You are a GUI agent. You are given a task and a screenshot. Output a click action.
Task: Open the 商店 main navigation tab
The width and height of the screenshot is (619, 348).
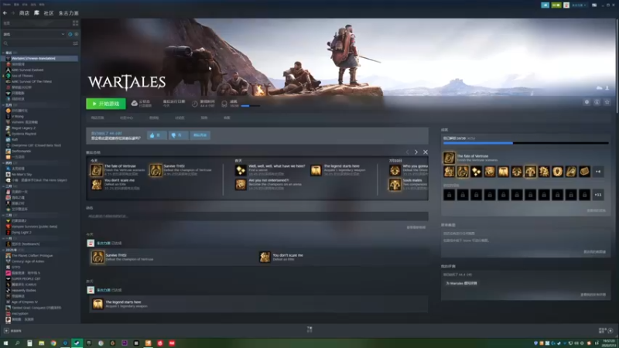pyautogui.click(x=24, y=13)
